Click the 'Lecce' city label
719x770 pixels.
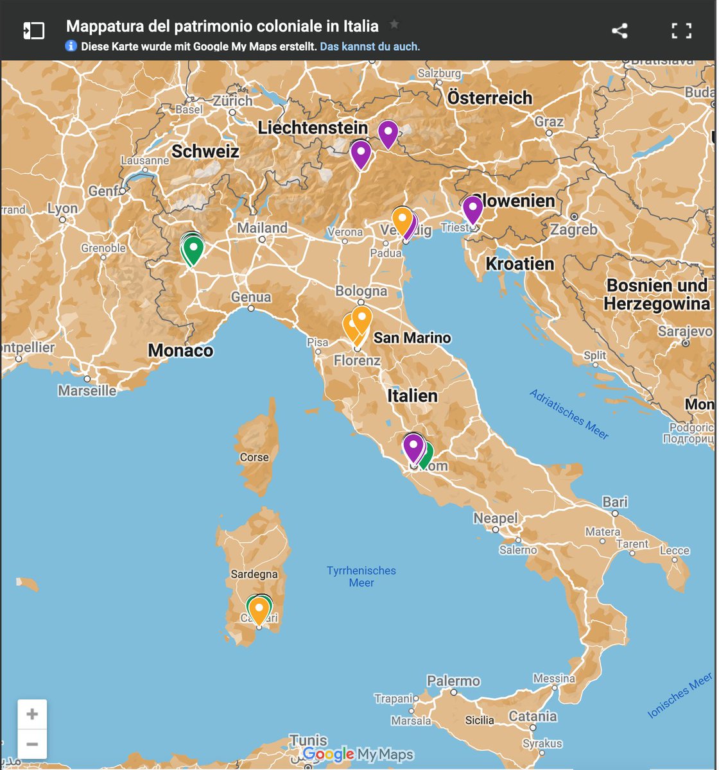pyautogui.click(x=674, y=550)
